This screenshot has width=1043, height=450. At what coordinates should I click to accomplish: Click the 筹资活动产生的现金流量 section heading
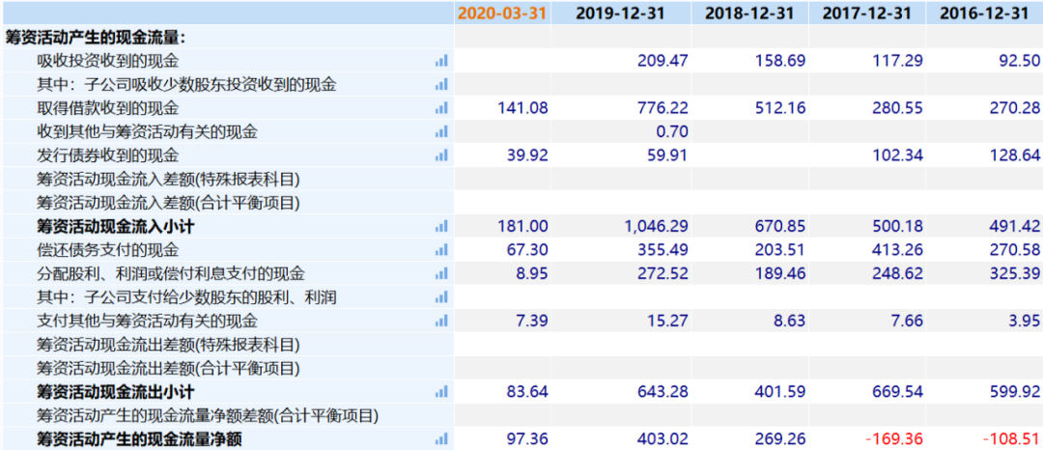click(x=96, y=38)
